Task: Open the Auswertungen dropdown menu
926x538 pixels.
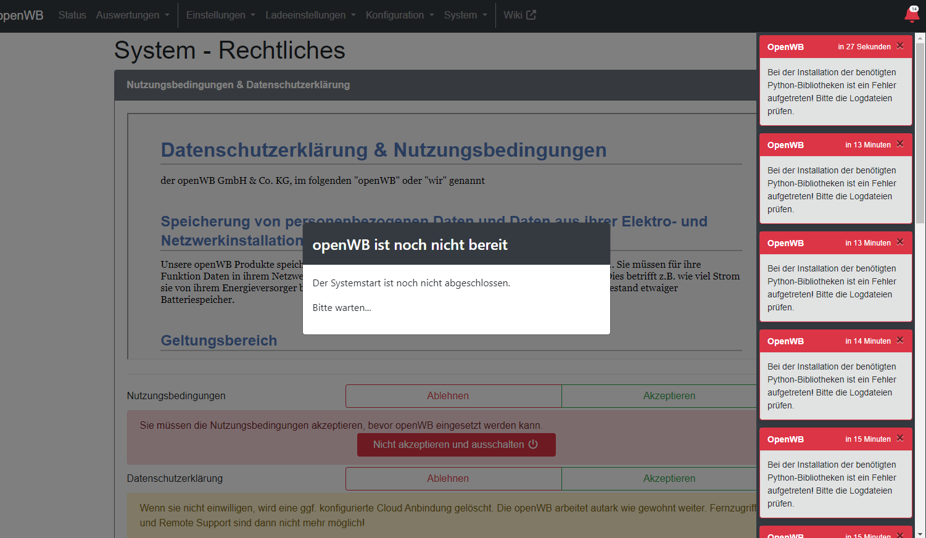Action: point(133,15)
